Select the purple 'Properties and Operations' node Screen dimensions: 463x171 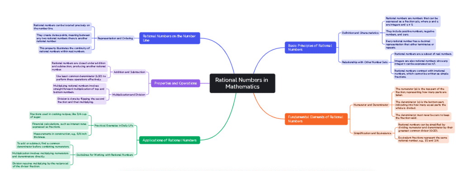[x=175, y=83]
